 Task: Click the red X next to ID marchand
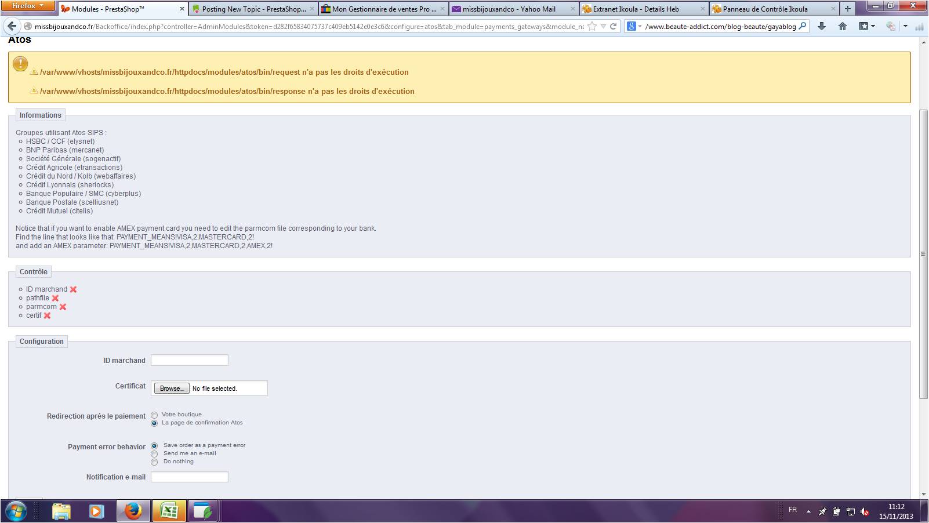(73, 289)
